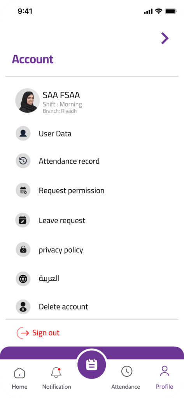The image size is (184, 398).
Task: Open the Notification tab with bell
Action: [x=56, y=378]
